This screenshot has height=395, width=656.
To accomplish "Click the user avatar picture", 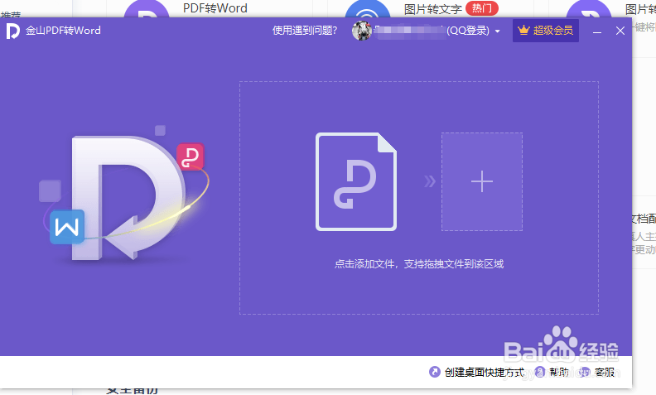I will pyautogui.click(x=362, y=31).
